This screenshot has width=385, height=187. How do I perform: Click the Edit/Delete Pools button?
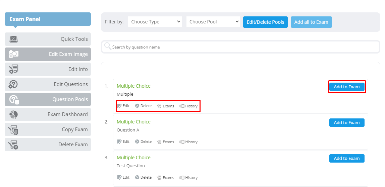tap(265, 22)
